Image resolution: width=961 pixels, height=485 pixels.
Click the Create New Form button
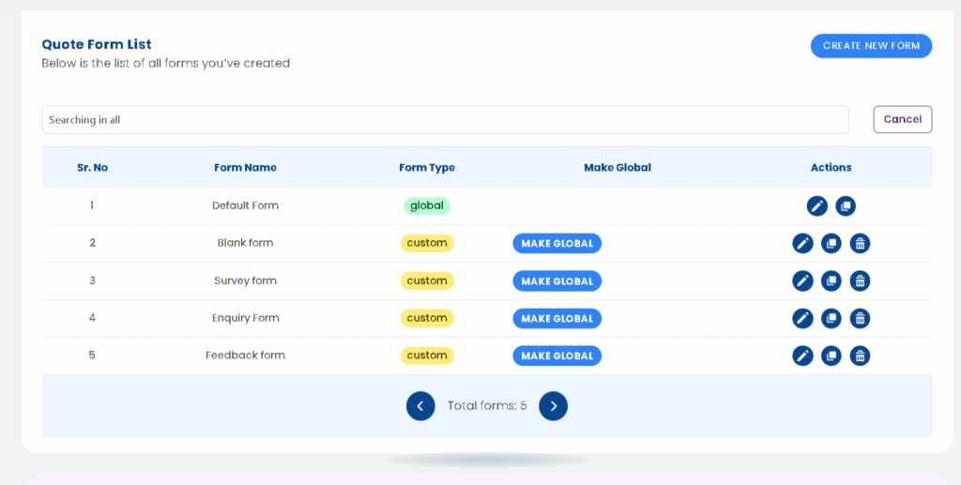tap(871, 46)
